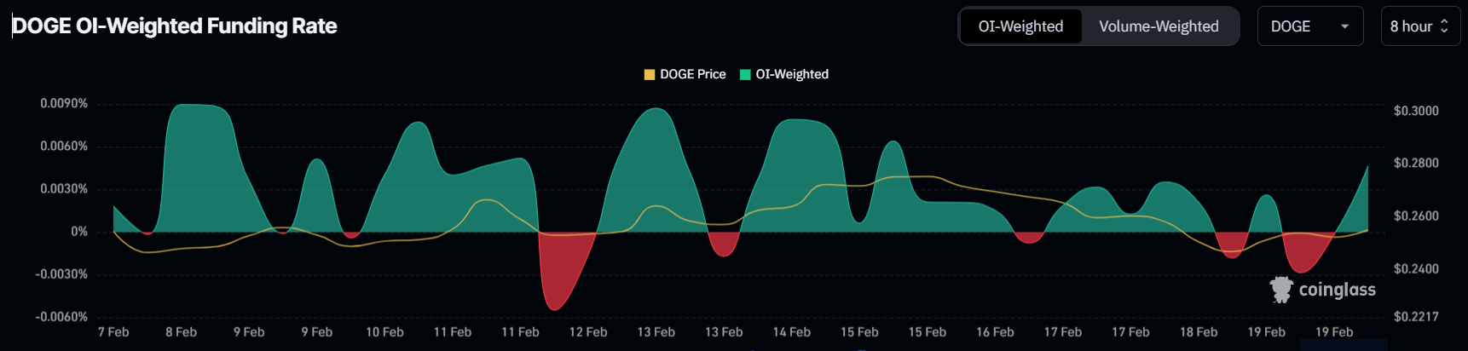
Task: Click the 12 Feb x-axis label
Action: point(588,332)
